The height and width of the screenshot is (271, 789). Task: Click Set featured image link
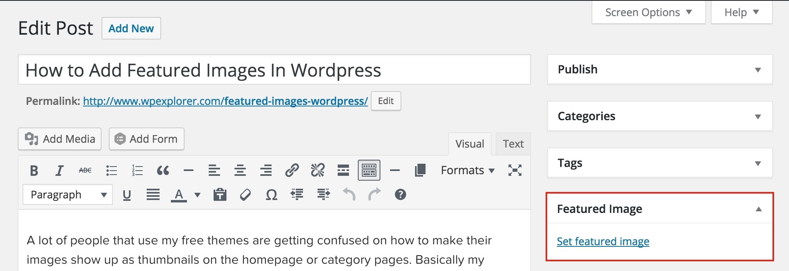(x=603, y=242)
